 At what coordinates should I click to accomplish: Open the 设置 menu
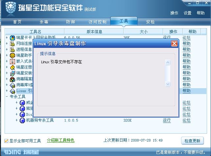187,13
